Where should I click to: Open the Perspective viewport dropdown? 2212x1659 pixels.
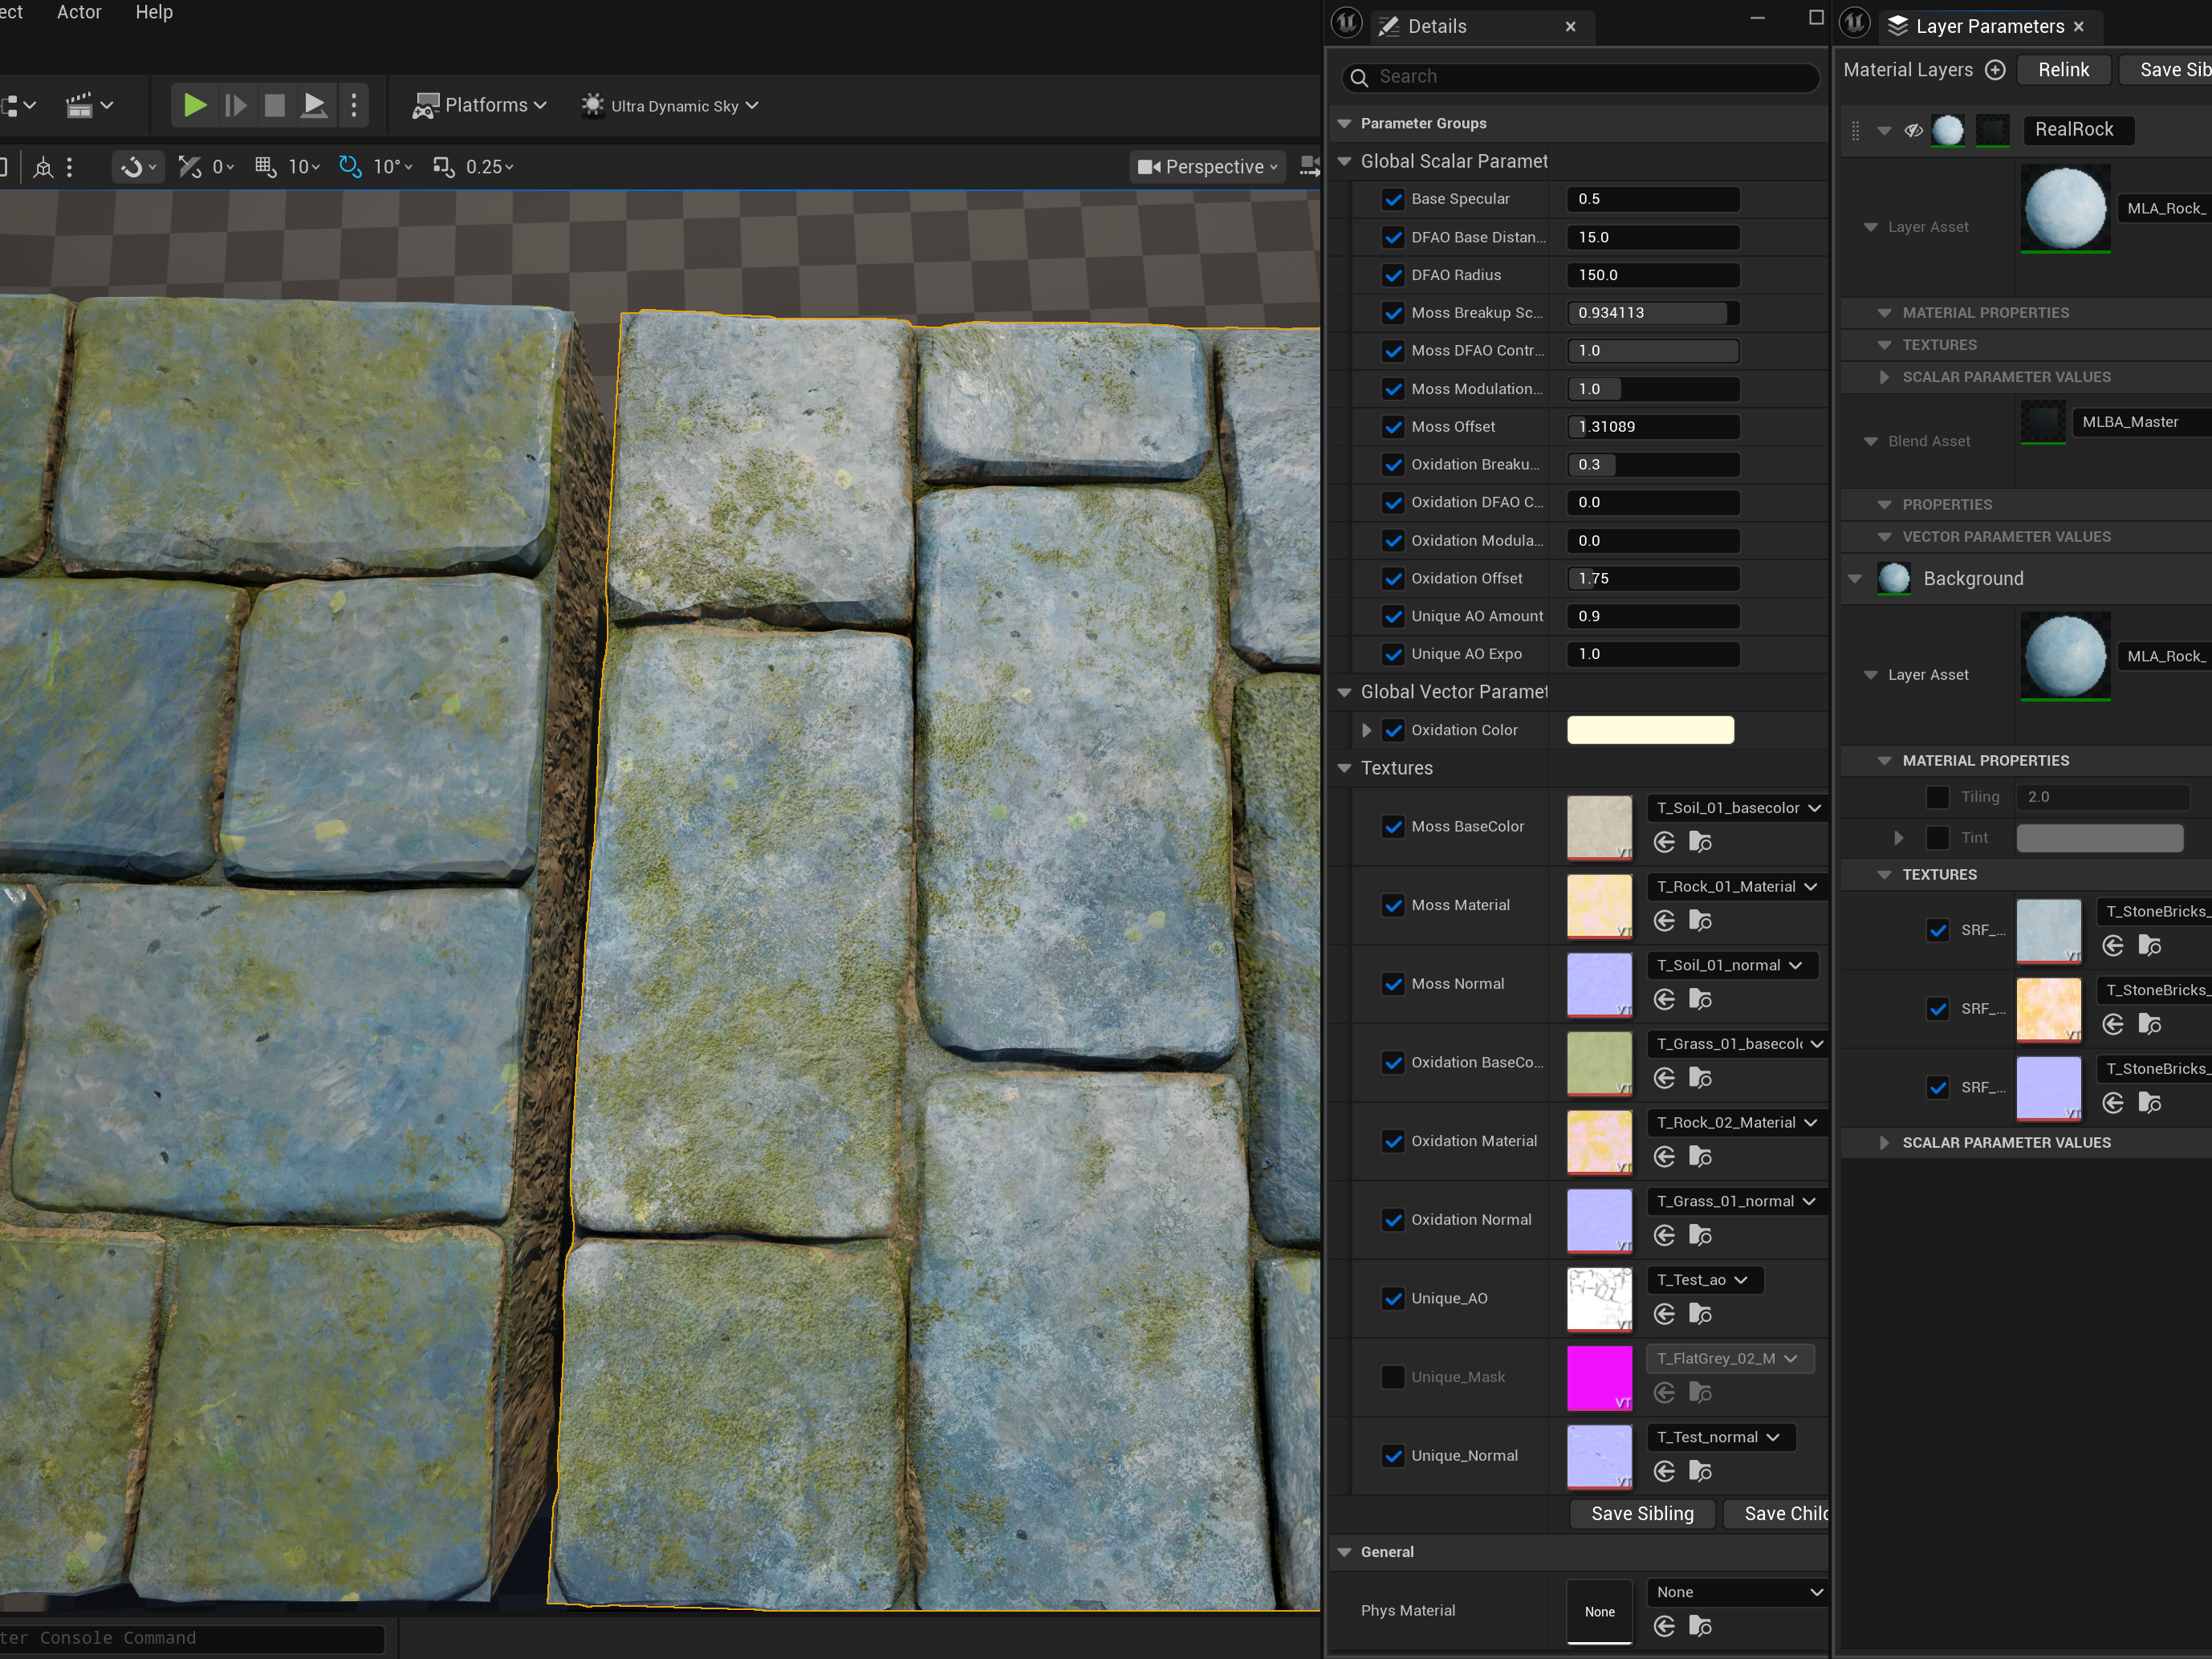[1208, 167]
